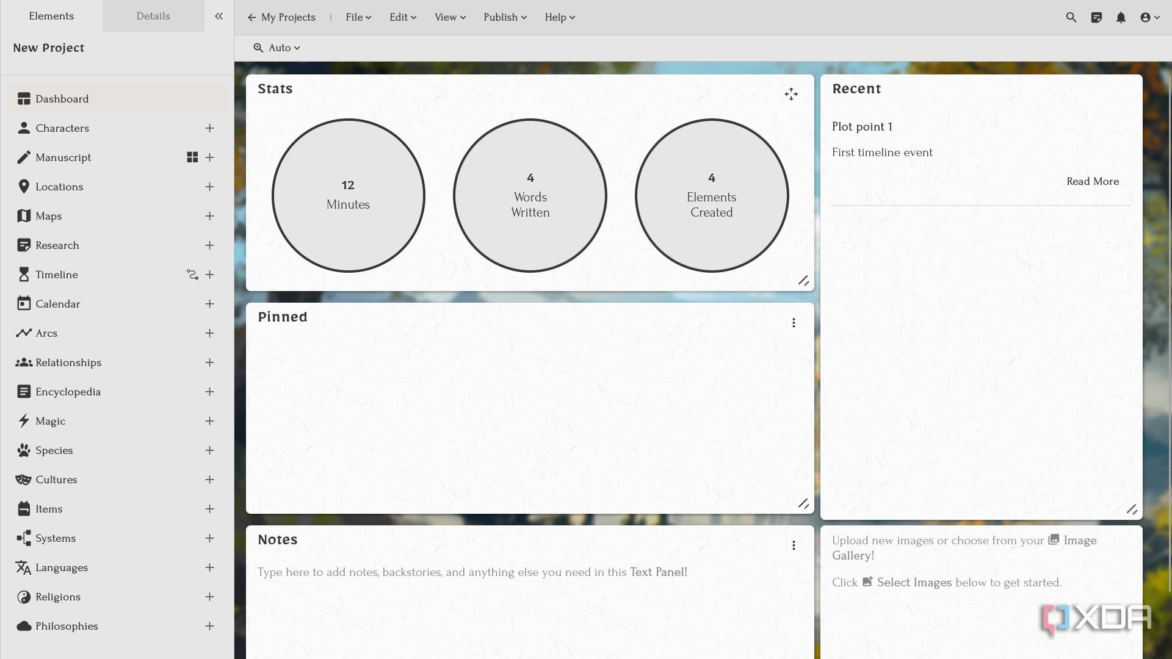
Task: Open the search magnifier in top bar
Action: pyautogui.click(x=1071, y=17)
